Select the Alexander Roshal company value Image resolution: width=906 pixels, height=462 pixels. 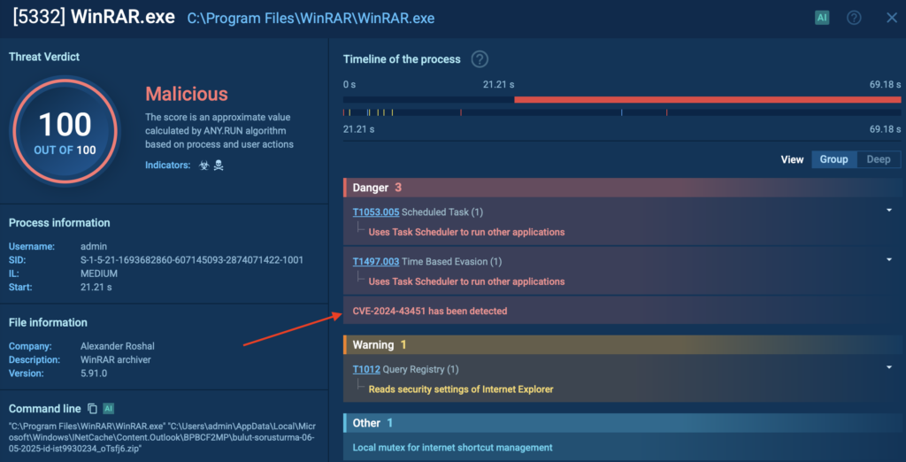(x=118, y=346)
